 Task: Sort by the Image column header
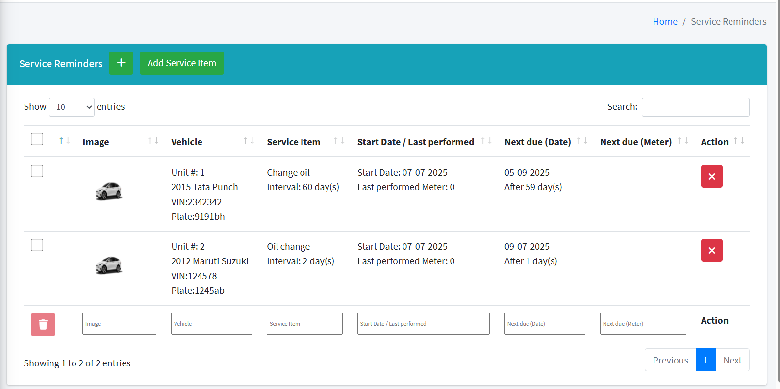coord(96,142)
